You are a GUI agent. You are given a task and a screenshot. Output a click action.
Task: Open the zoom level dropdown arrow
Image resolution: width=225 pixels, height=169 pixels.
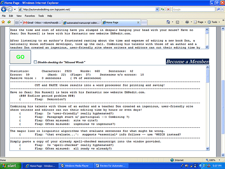click(x=219, y=160)
